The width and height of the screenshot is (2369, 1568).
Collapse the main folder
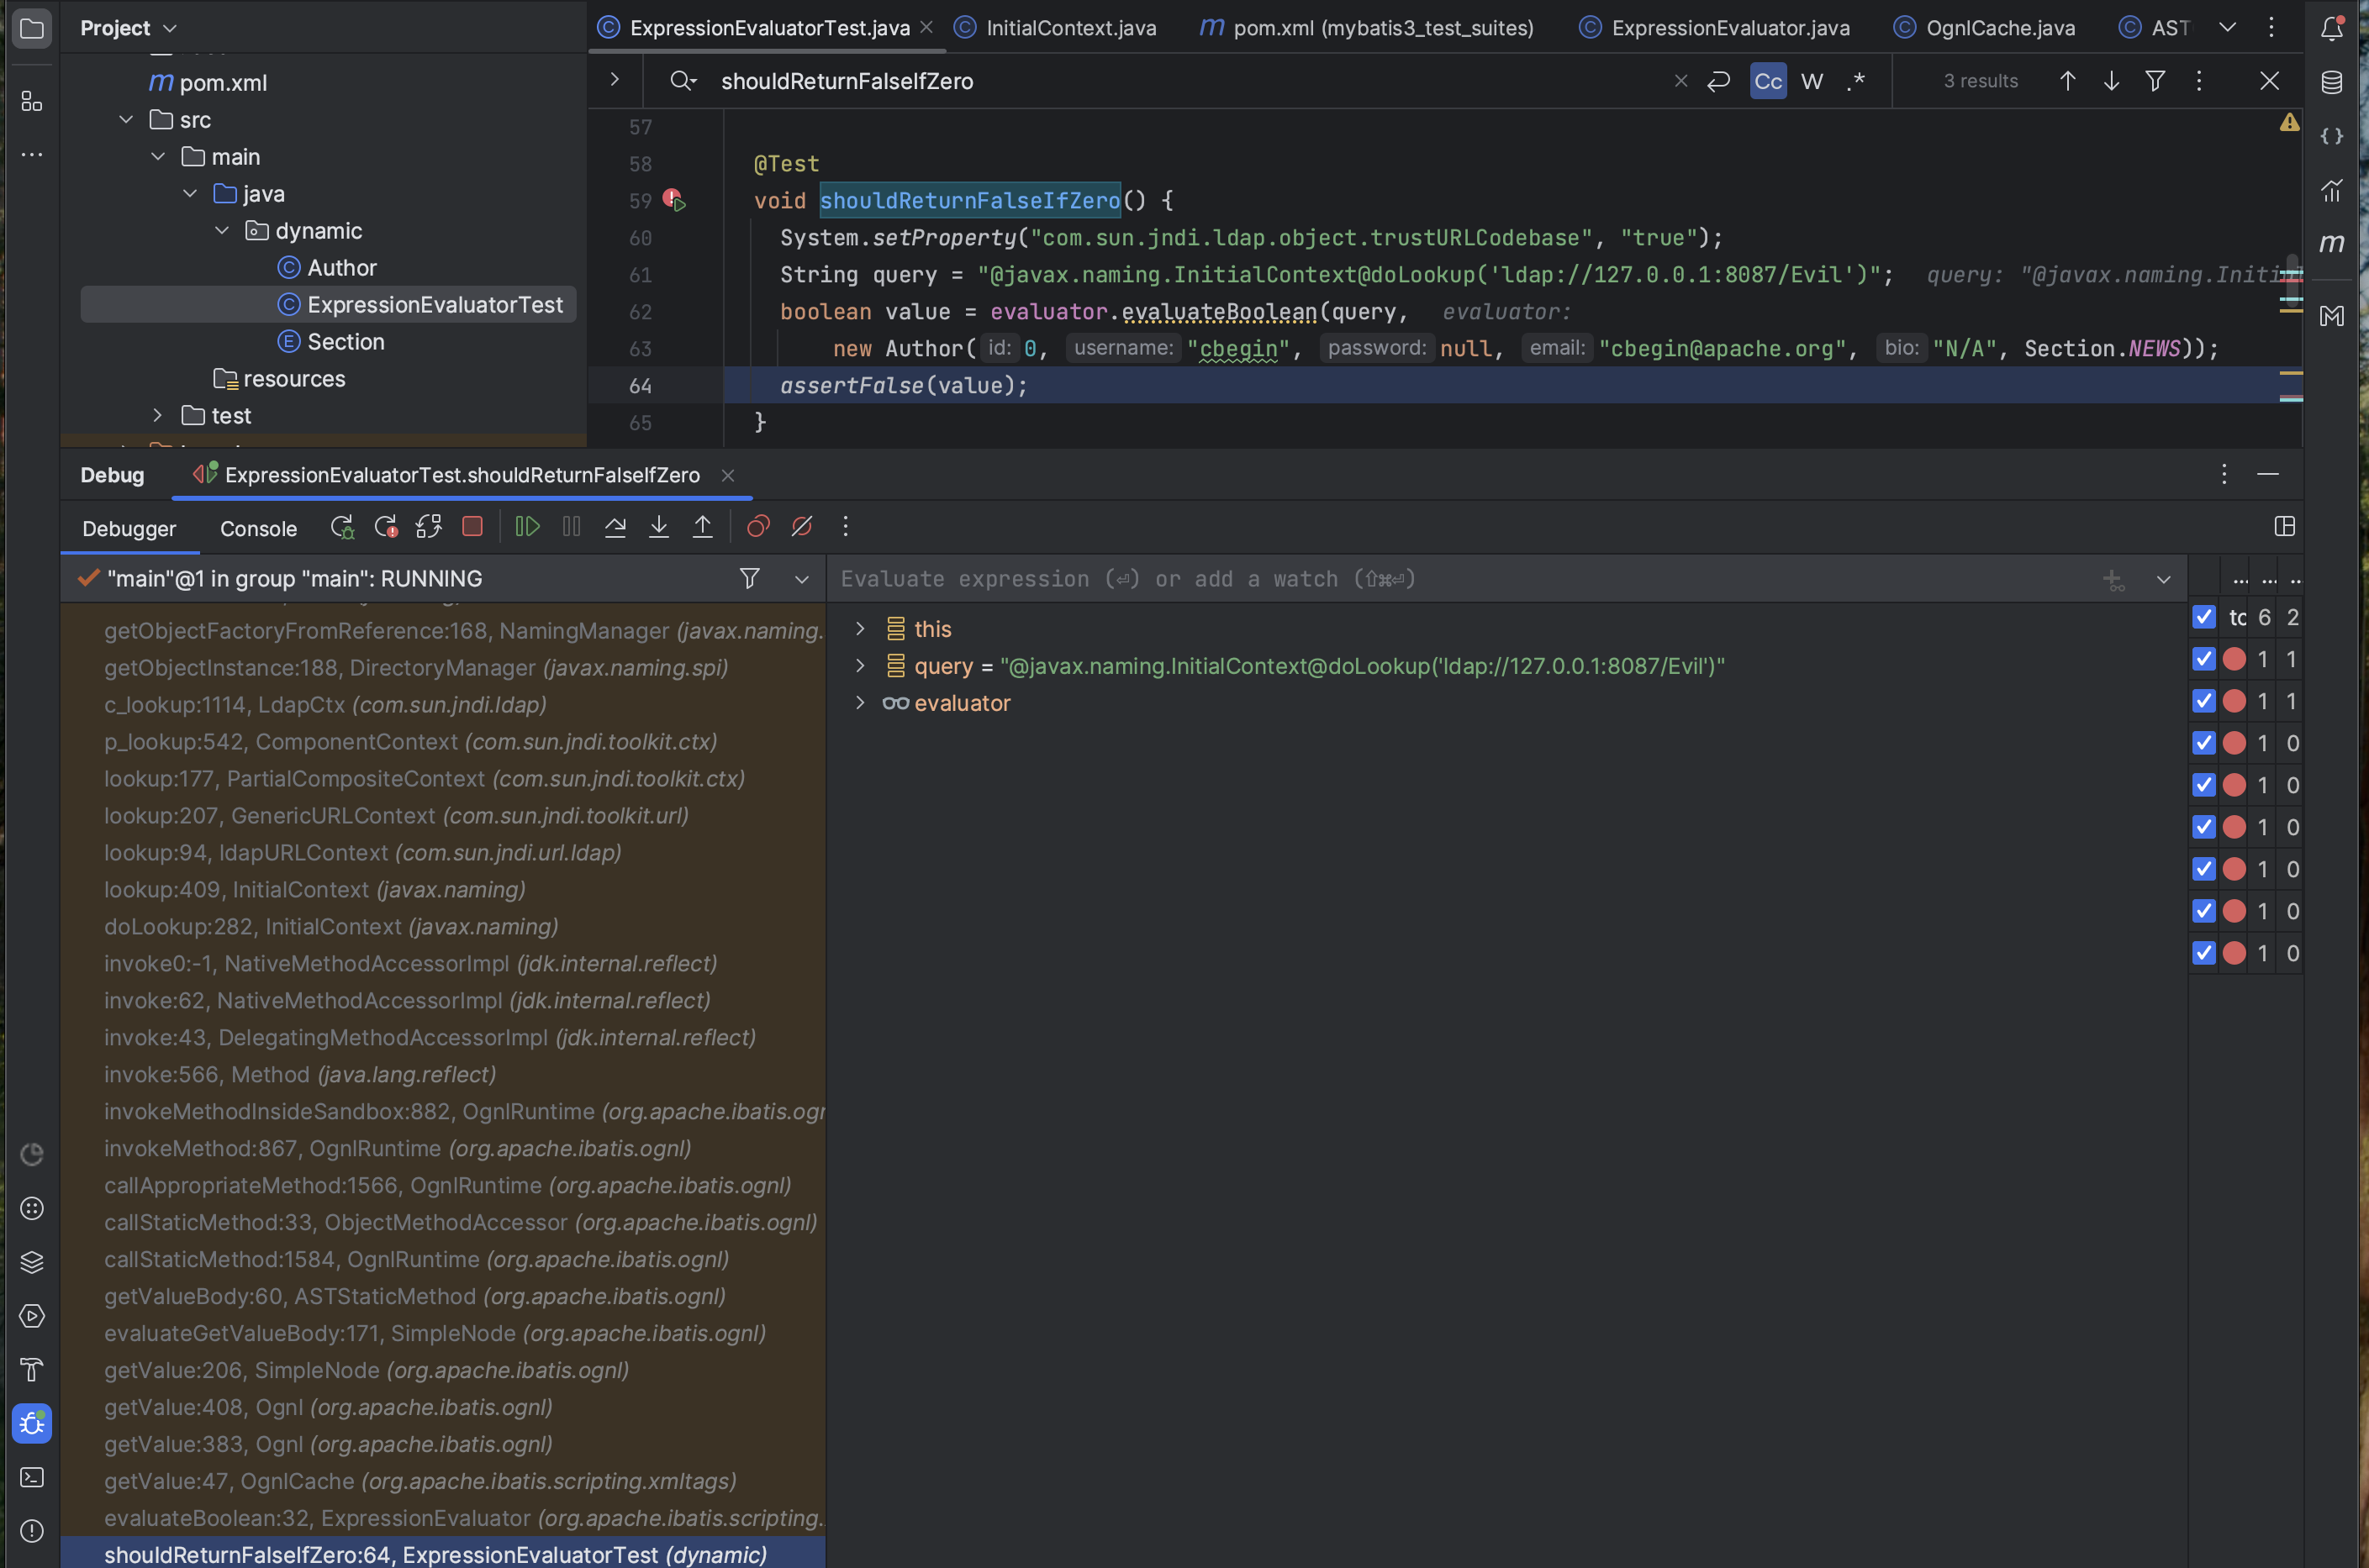click(x=158, y=157)
